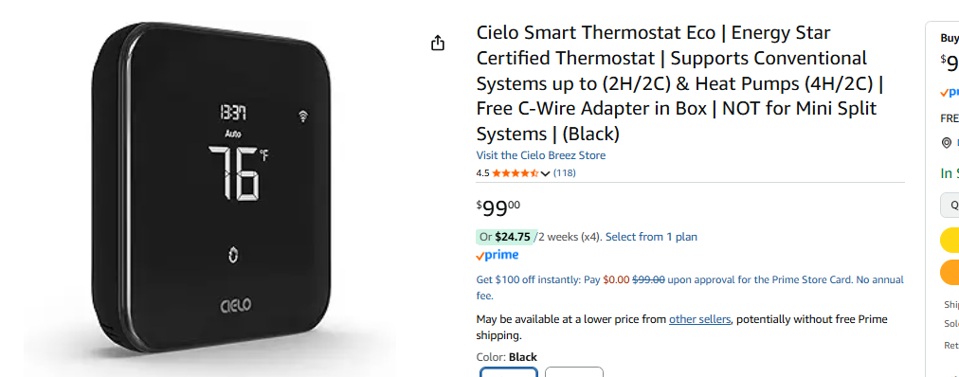The height and width of the screenshot is (377, 959).
Task: Click the 4.5 rating number
Action: pyautogui.click(x=482, y=173)
